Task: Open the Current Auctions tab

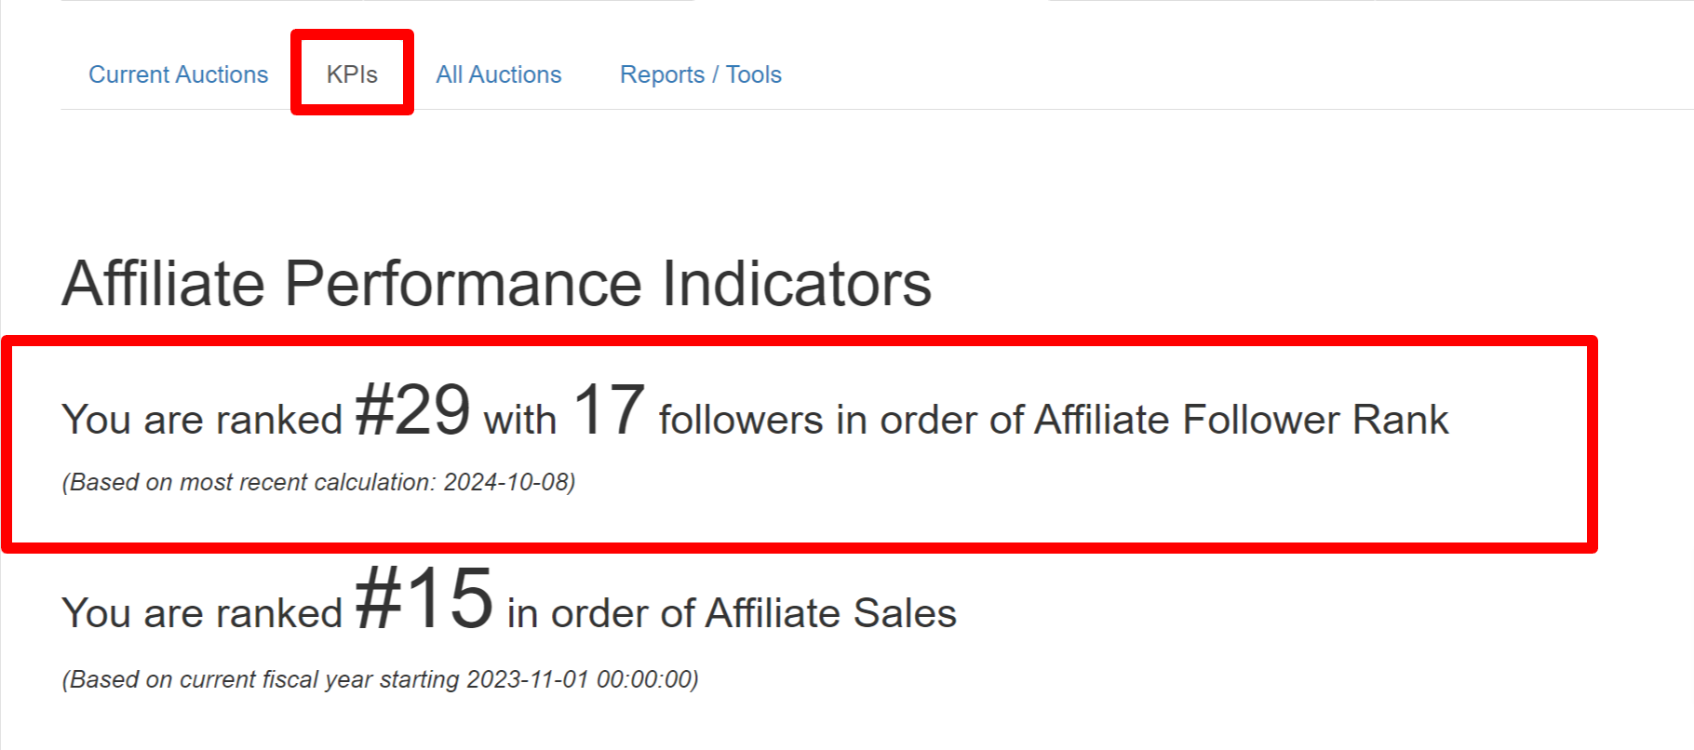Action: tap(178, 74)
